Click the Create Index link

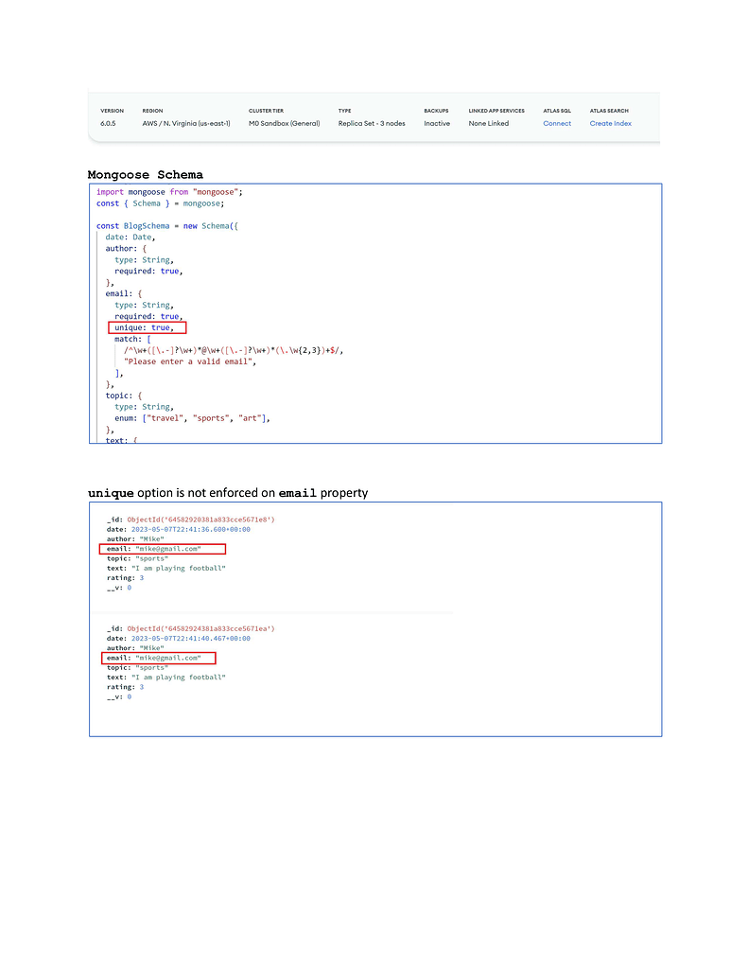tap(610, 123)
